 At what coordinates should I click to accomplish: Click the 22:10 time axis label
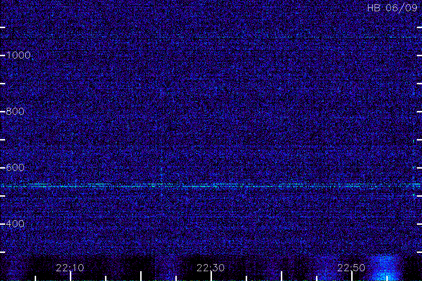(70, 268)
